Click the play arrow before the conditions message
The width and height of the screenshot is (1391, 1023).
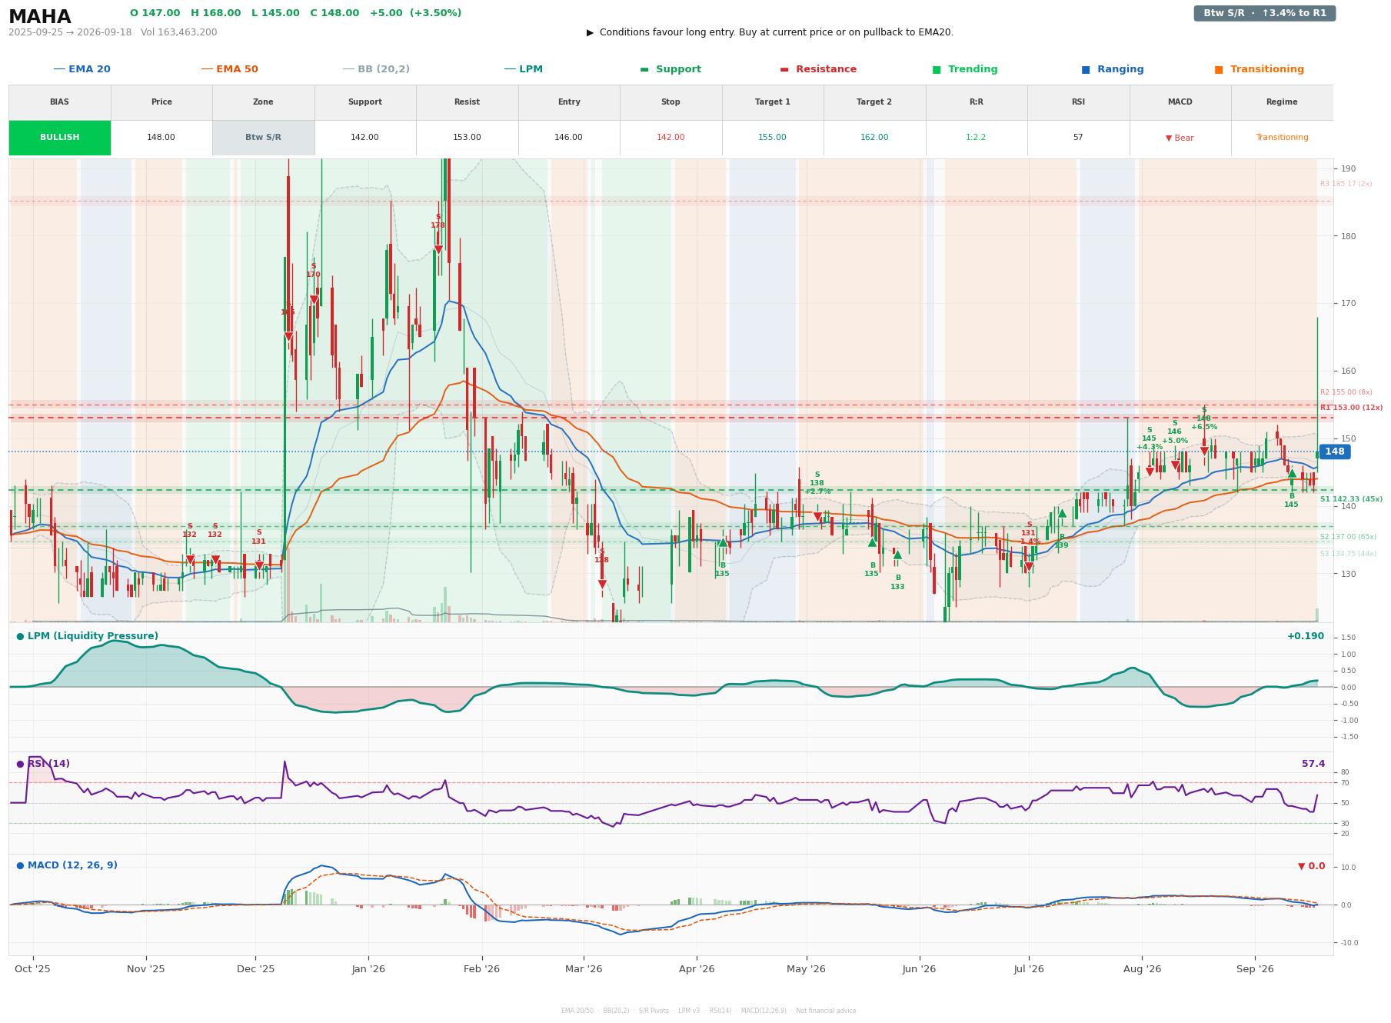click(590, 32)
